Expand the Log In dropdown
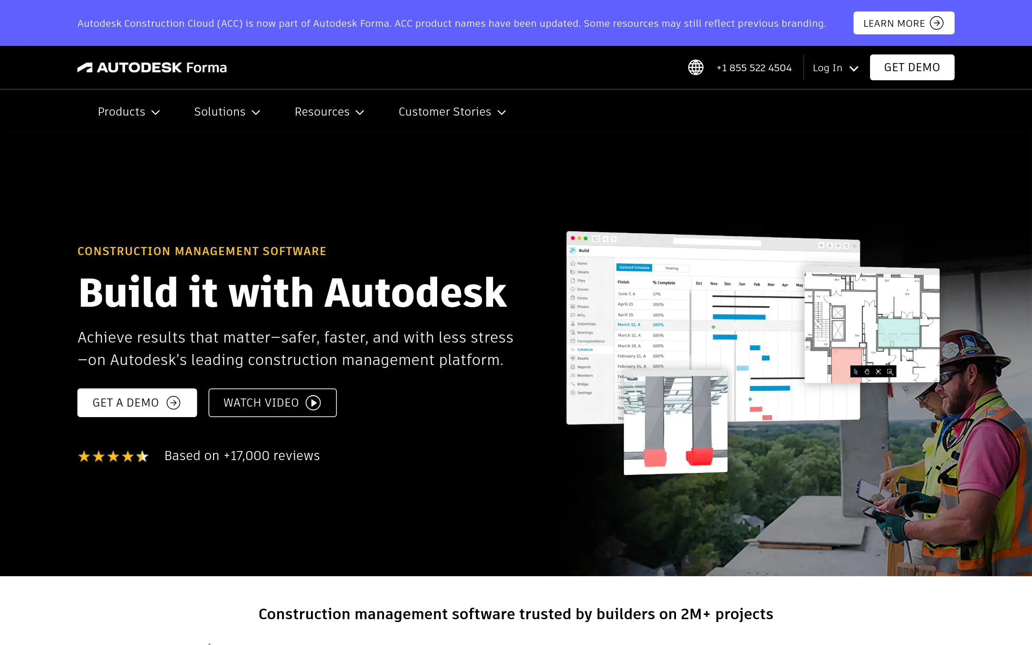The image size is (1032, 645). [835, 68]
